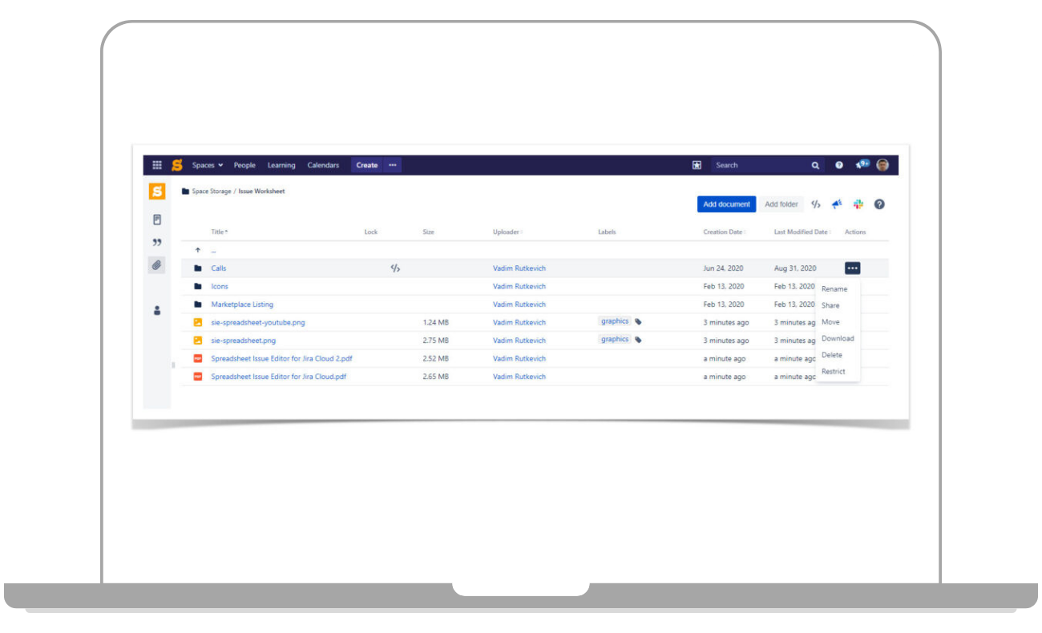The height and width of the screenshot is (633, 1042).
Task: Open the Actions menu for the Calls row
Action: [x=852, y=268]
